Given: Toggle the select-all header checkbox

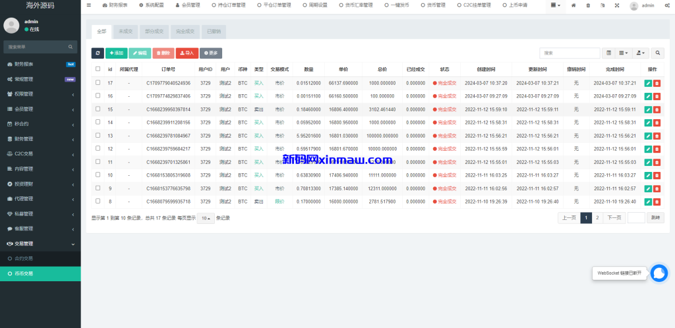Looking at the screenshot, I should [98, 68].
